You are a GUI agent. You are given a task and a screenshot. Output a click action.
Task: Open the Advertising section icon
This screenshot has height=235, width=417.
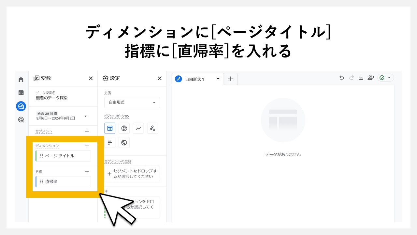click(21, 120)
